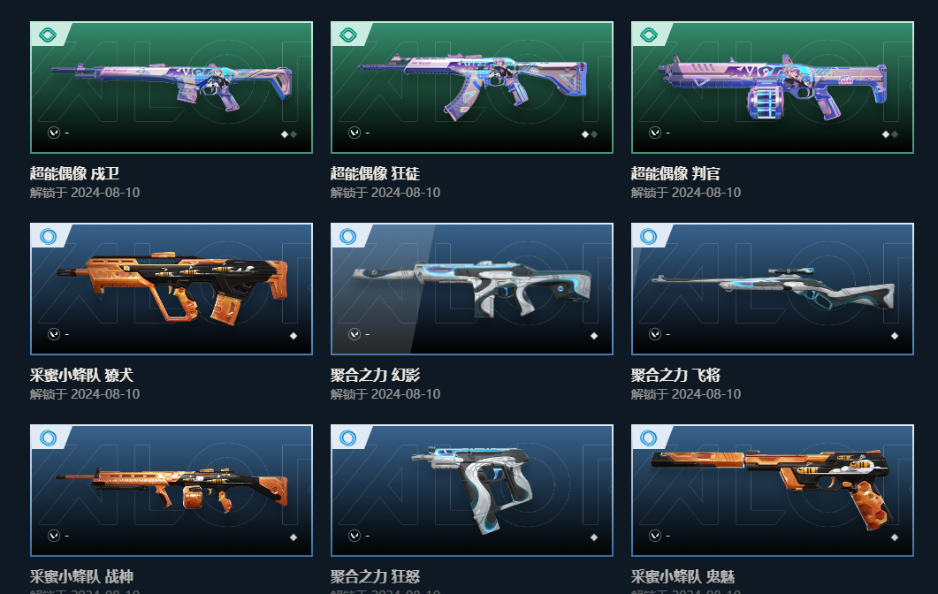
Task: Click the VP currency icon on 超能偶像 判官 card
Action: click(x=654, y=133)
